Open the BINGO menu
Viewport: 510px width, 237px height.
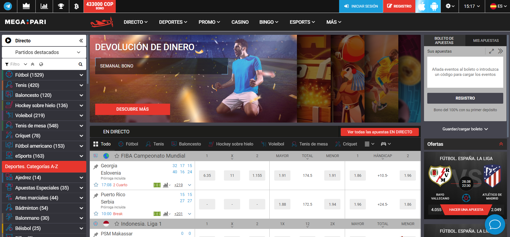pos(269,22)
